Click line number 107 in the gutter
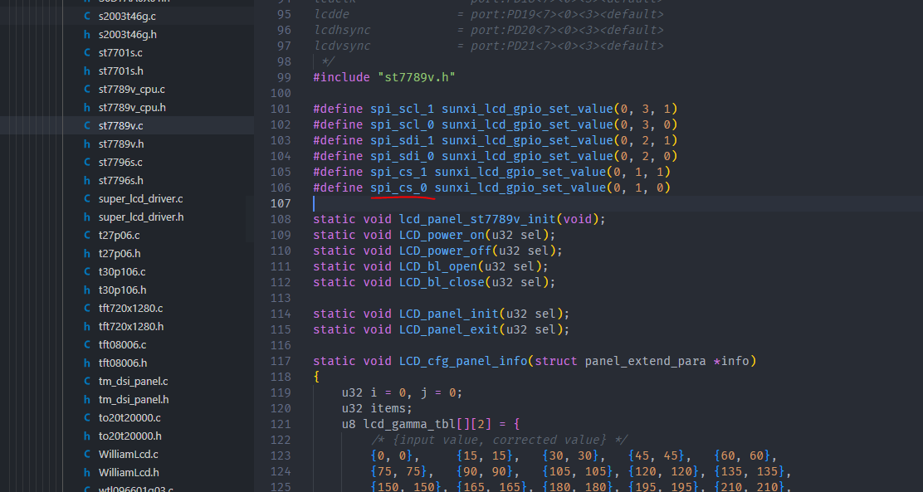Image resolution: width=923 pixels, height=492 pixels. pos(281,203)
